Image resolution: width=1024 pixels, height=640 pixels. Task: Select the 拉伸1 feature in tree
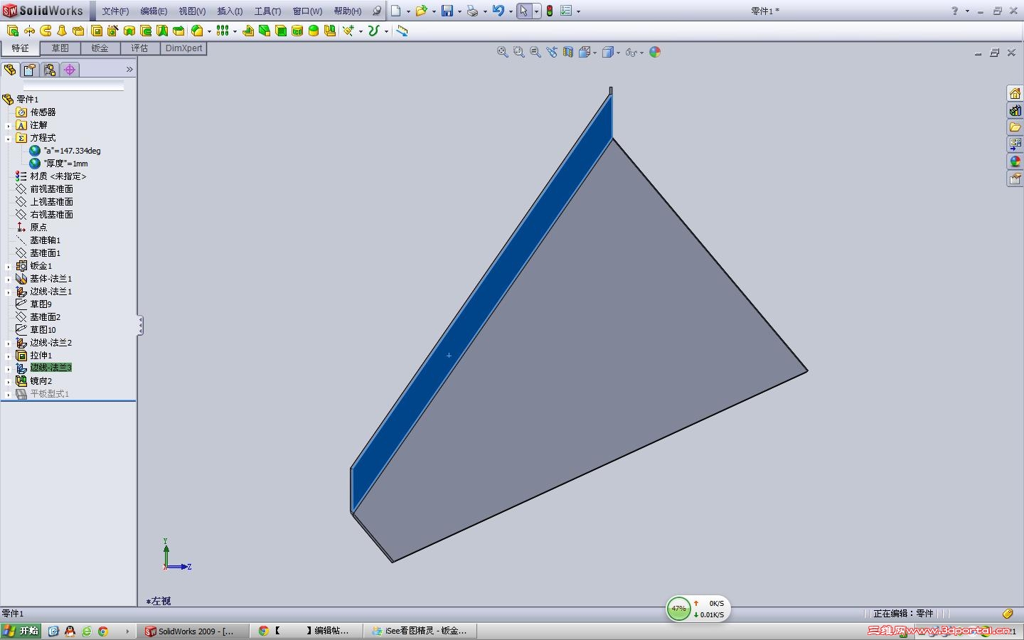click(x=41, y=356)
